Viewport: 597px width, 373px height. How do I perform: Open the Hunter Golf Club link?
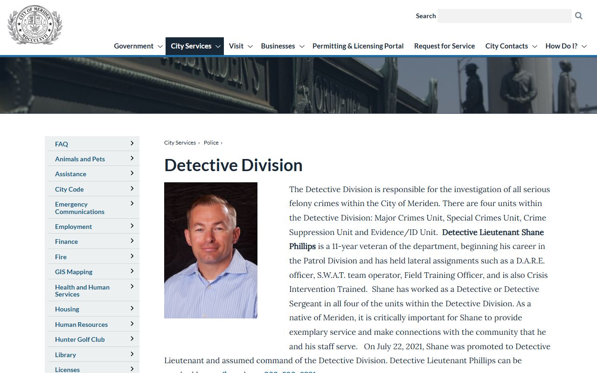pos(80,339)
